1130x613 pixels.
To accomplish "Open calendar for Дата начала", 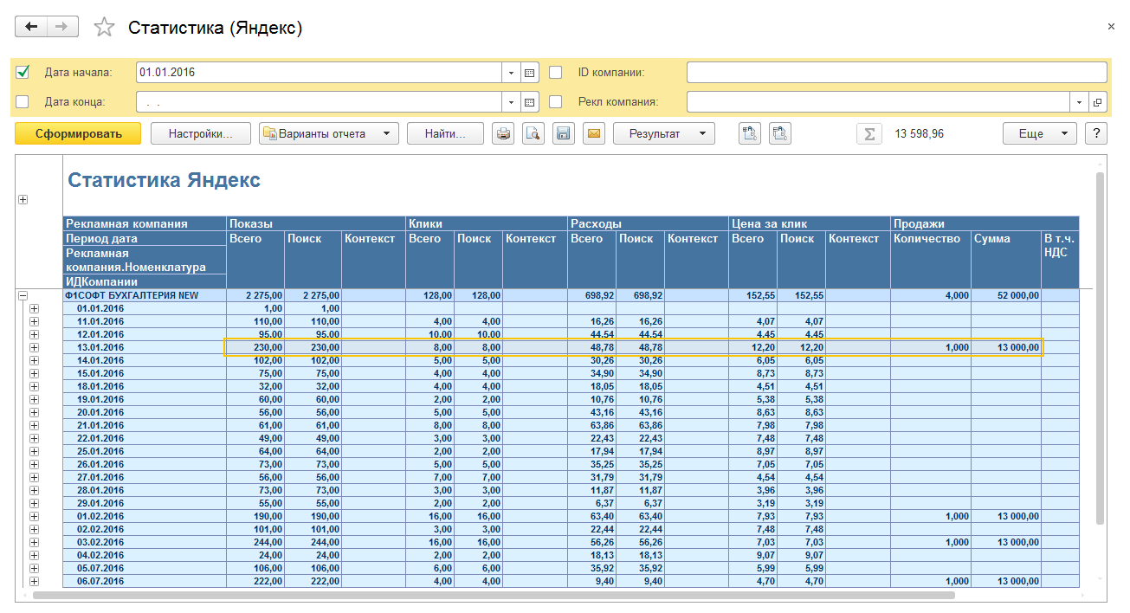I will 531,73.
